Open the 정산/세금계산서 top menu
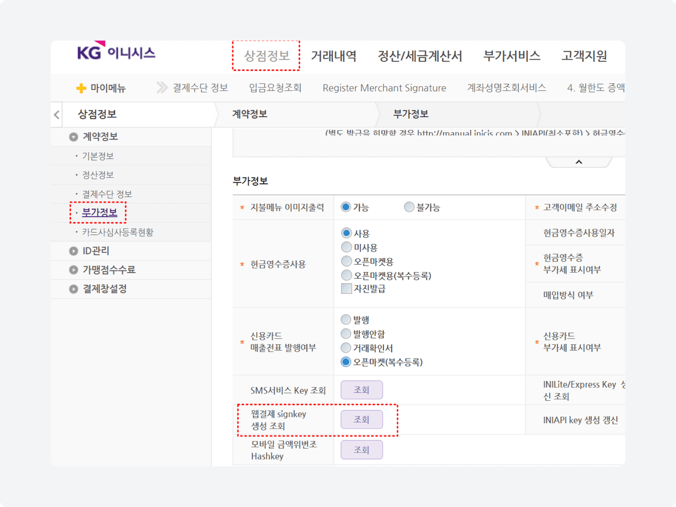Screen dimensions: 676x507 tap(420, 56)
